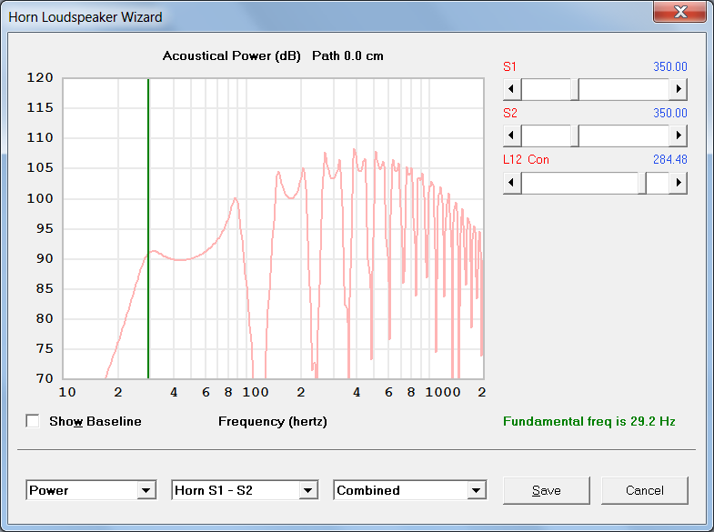Click the red S1 label
The height and width of the screenshot is (532, 714).
[x=509, y=67]
